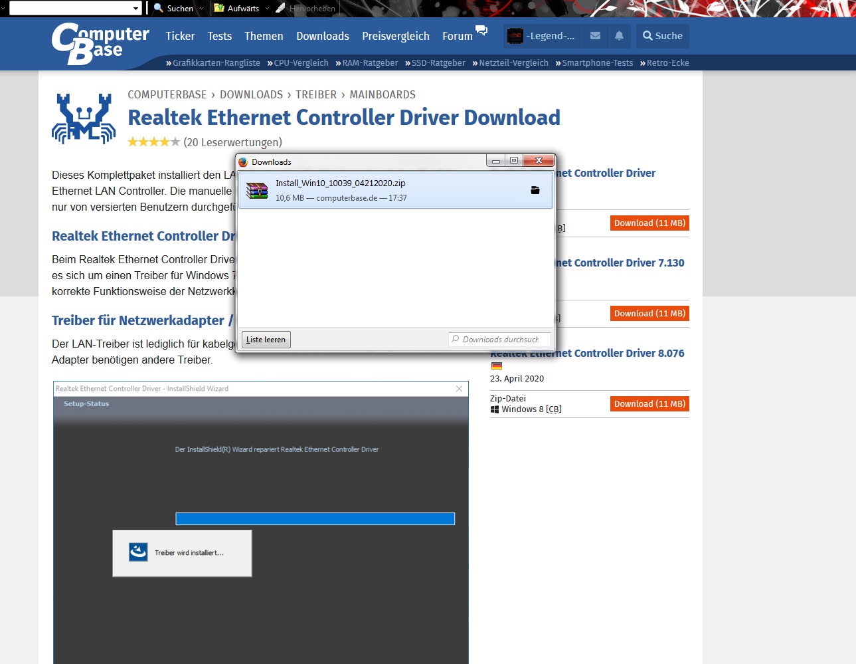Focus the Downloads durchsuchen search field

click(499, 339)
